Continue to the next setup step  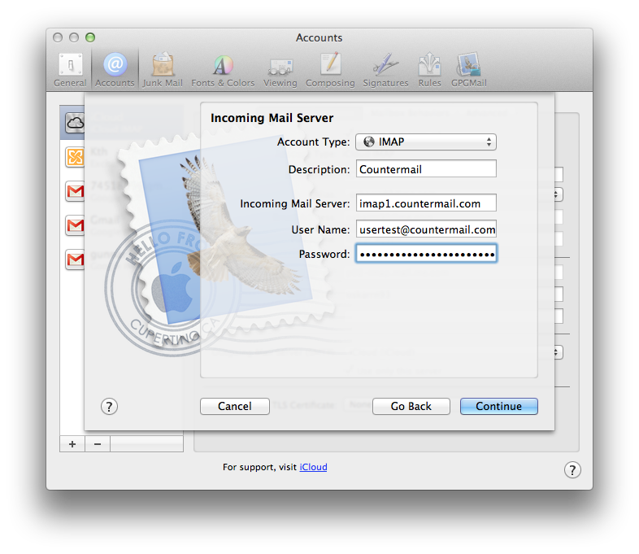point(499,407)
